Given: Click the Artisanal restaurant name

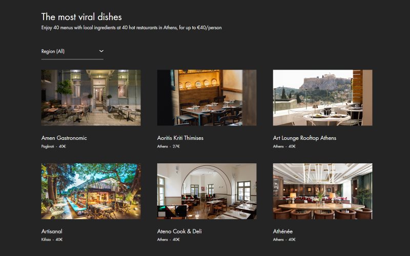Looking at the screenshot, I should 52,231.
